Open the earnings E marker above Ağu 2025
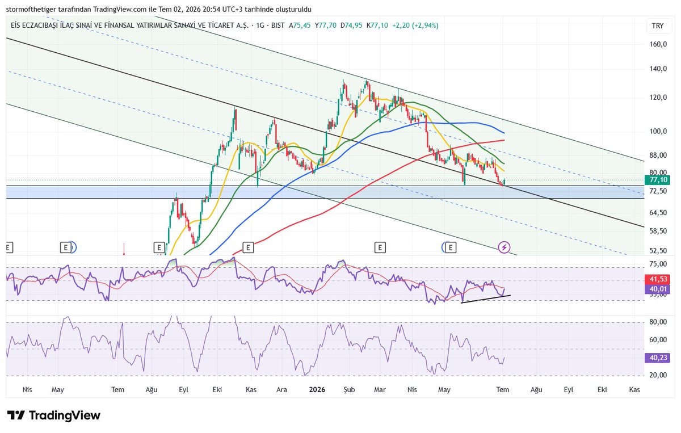Image resolution: width=681 pixels, height=433 pixels. (158, 247)
